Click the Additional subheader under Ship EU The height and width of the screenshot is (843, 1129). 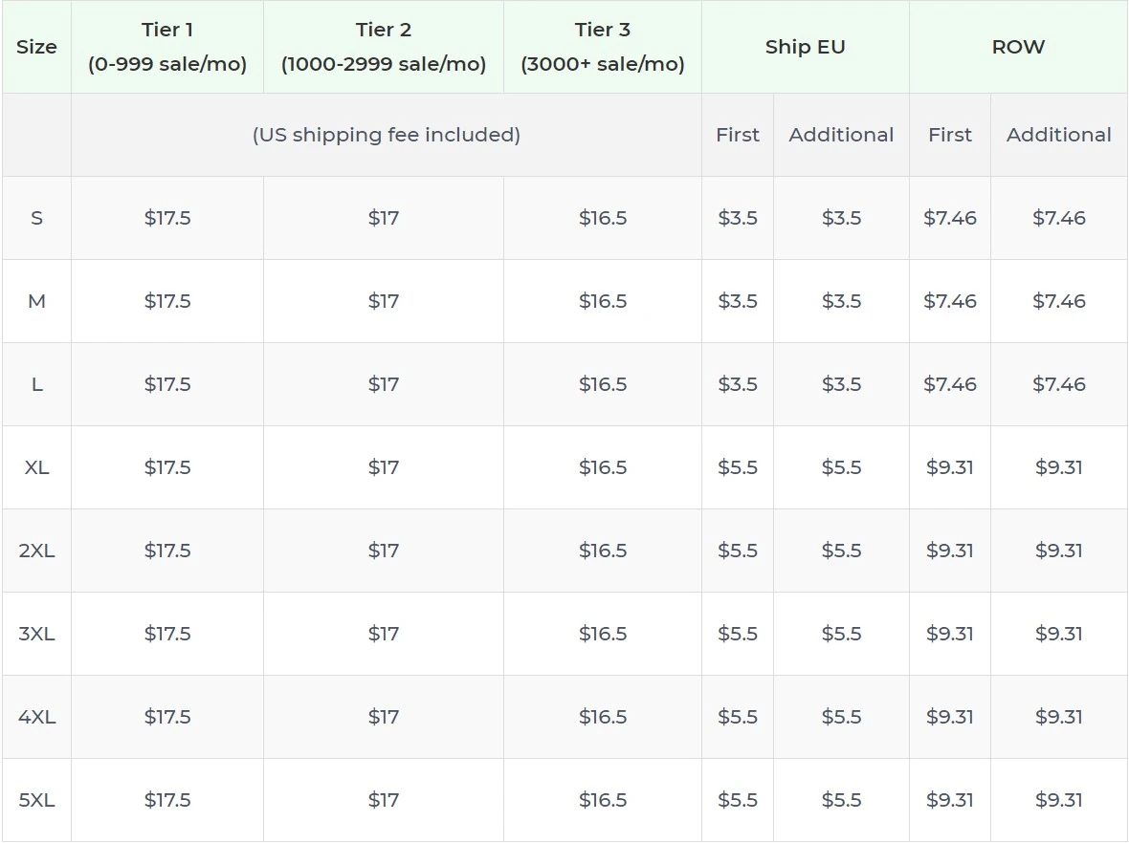(840, 135)
